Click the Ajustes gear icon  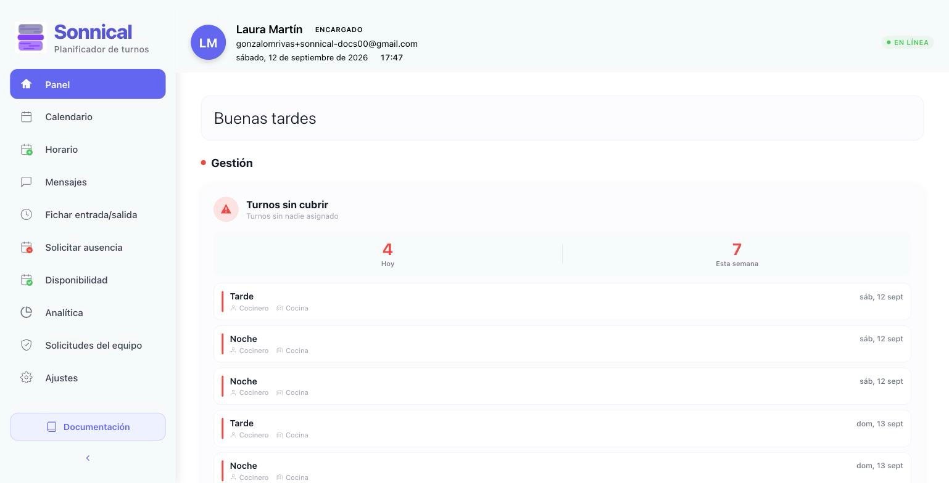click(26, 378)
